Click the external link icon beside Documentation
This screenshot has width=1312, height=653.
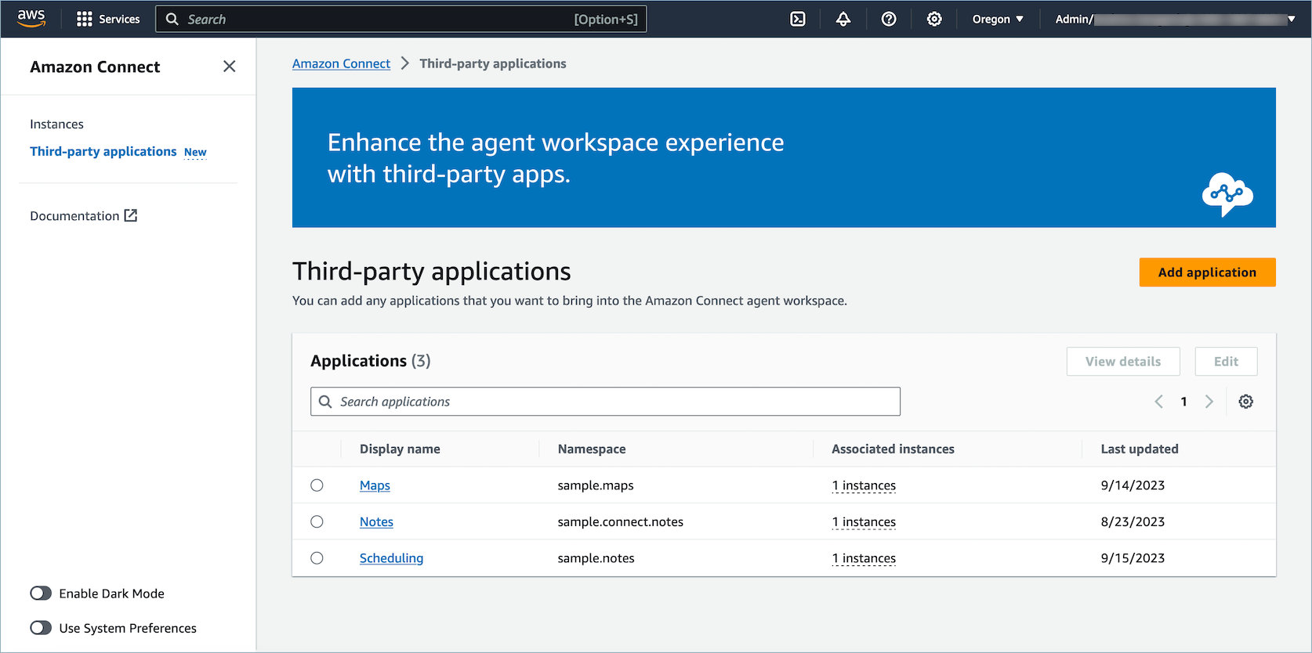point(131,215)
